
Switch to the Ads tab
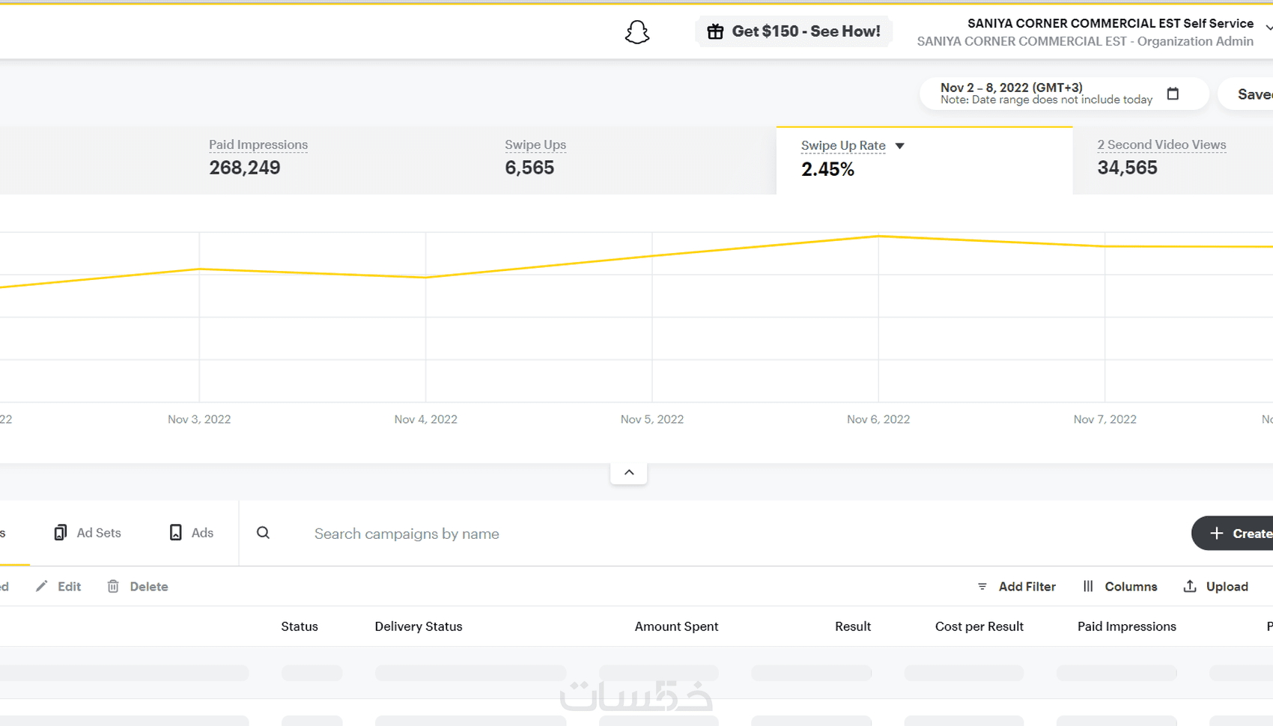(192, 533)
